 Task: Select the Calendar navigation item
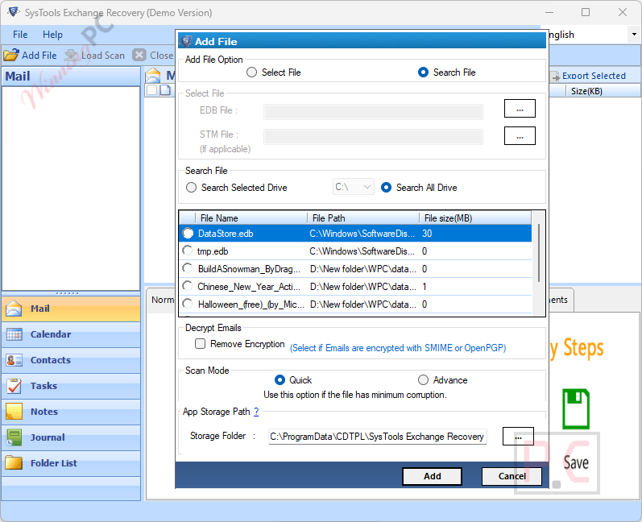[x=71, y=334]
